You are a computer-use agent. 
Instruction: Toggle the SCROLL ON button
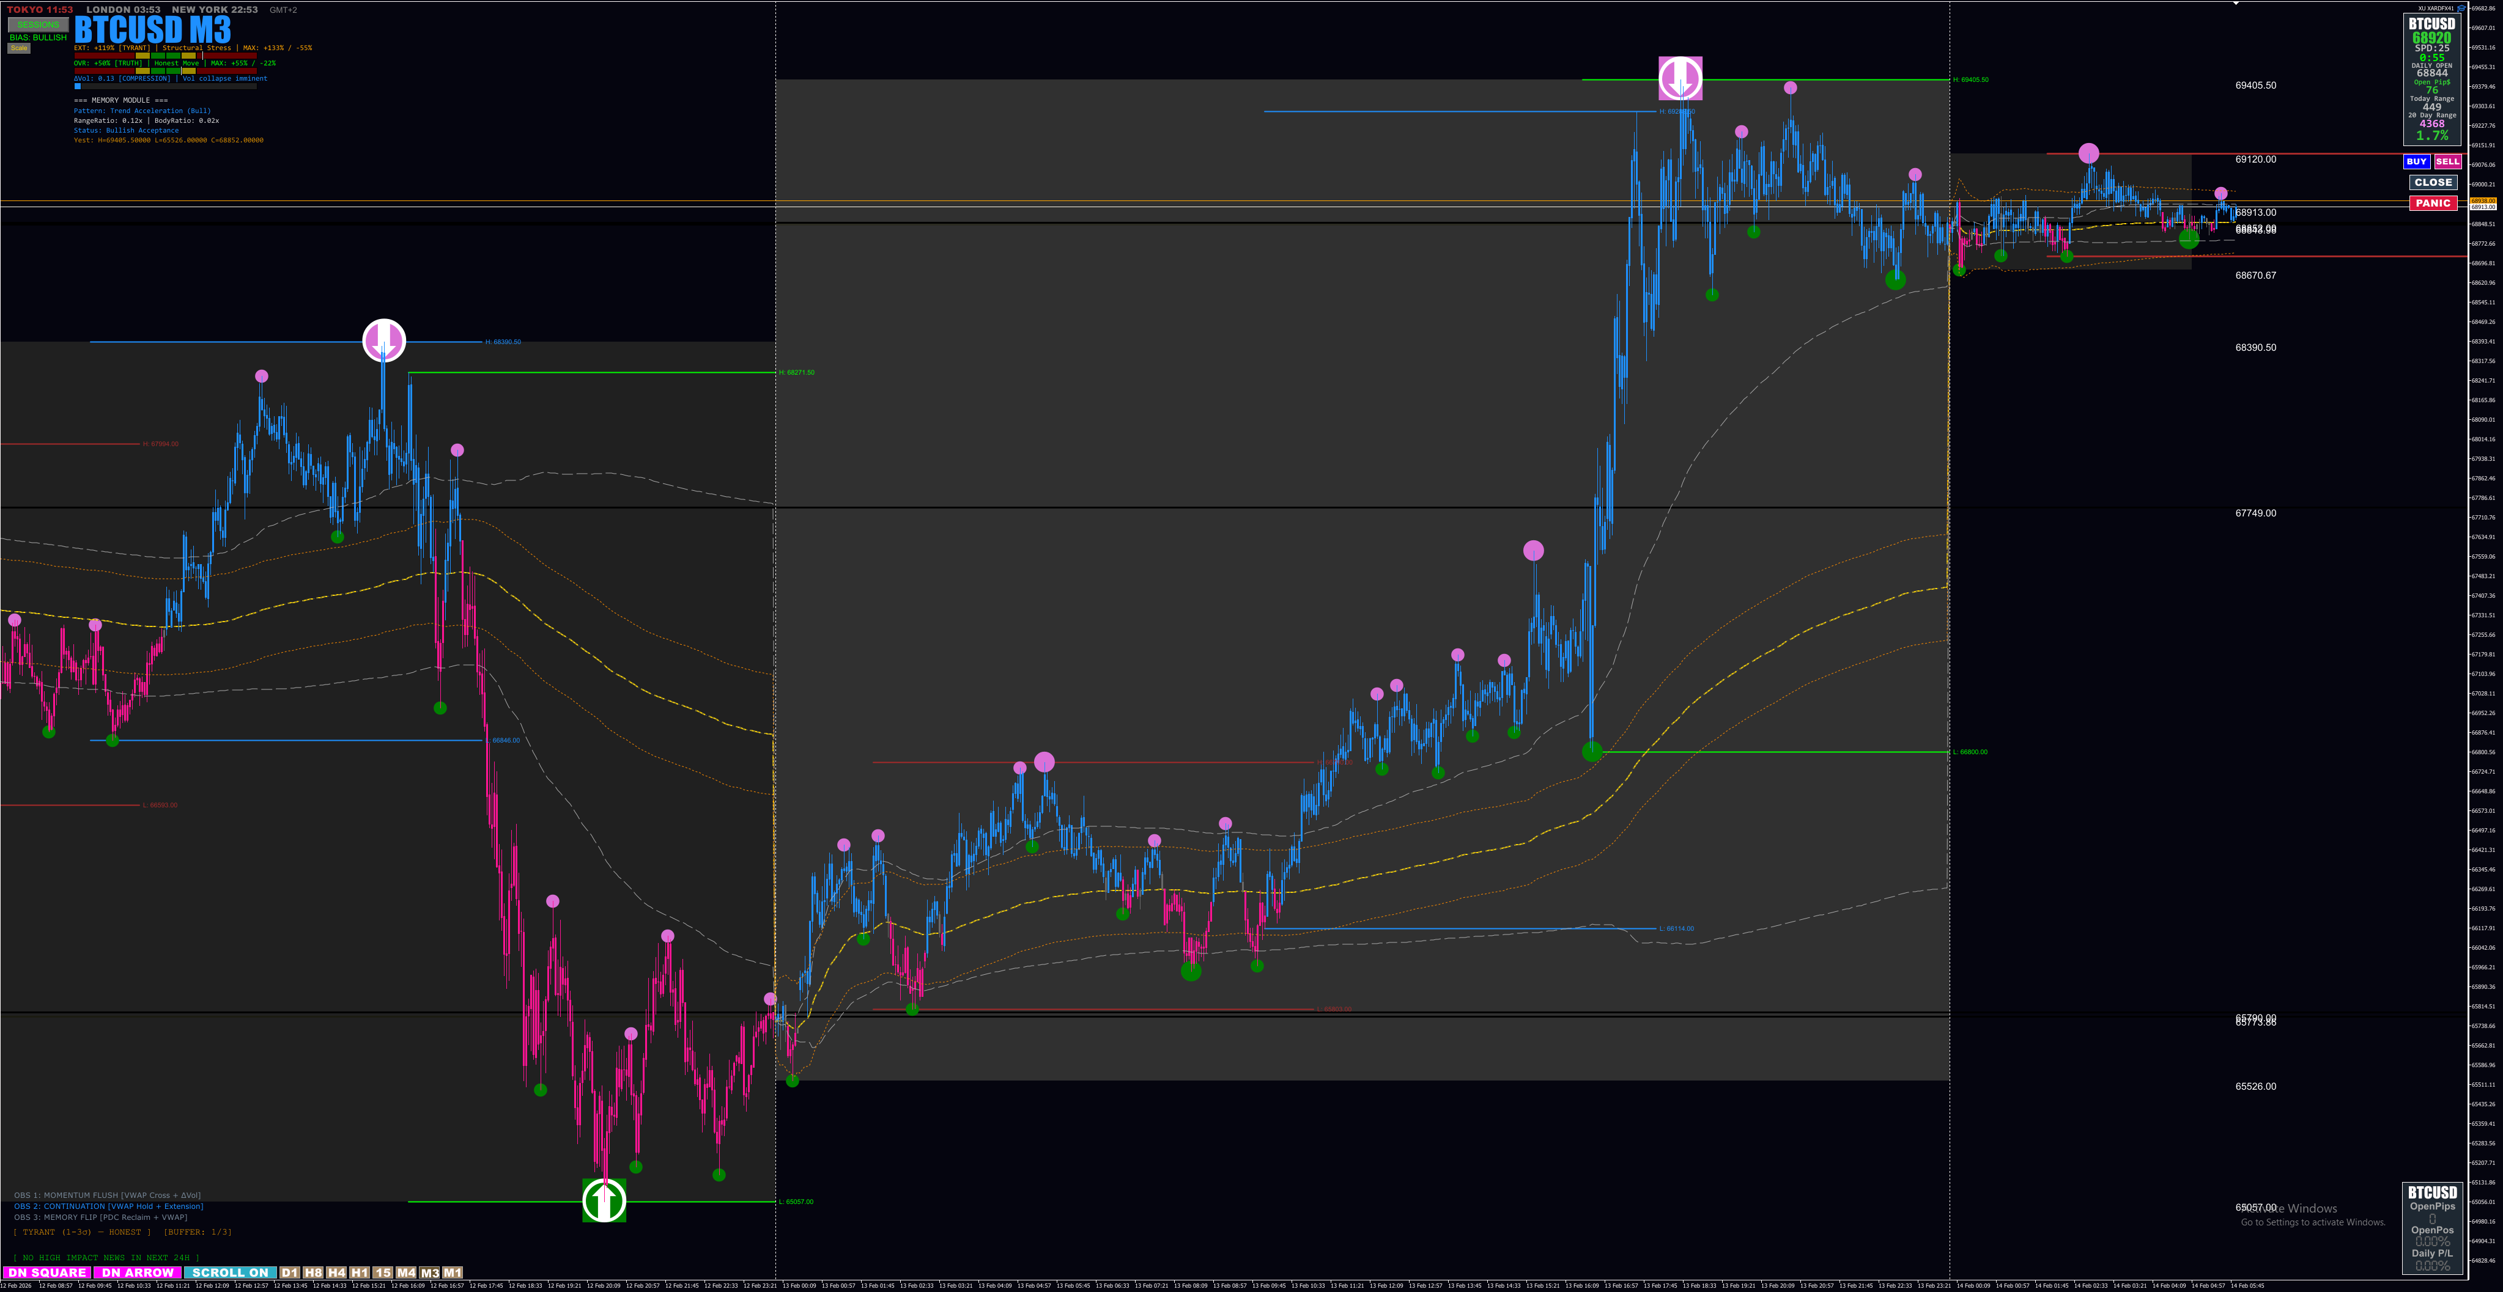coord(229,1272)
